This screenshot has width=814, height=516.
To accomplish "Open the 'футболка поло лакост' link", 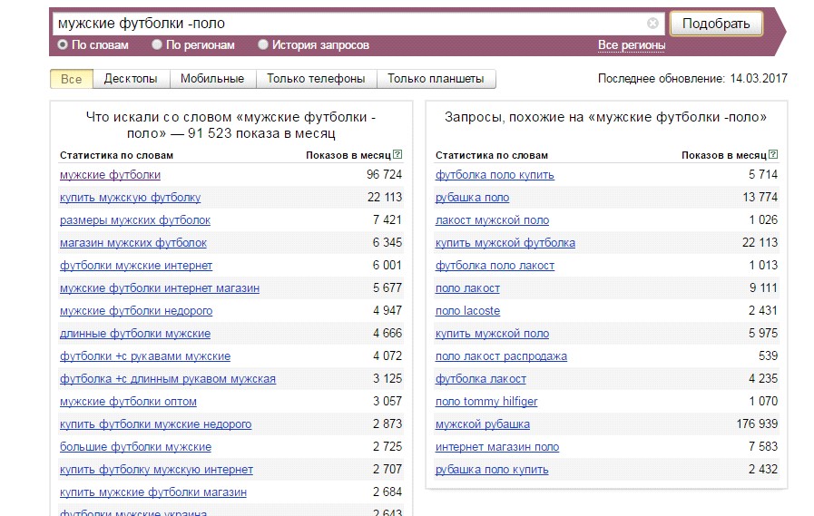I will tap(495, 266).
